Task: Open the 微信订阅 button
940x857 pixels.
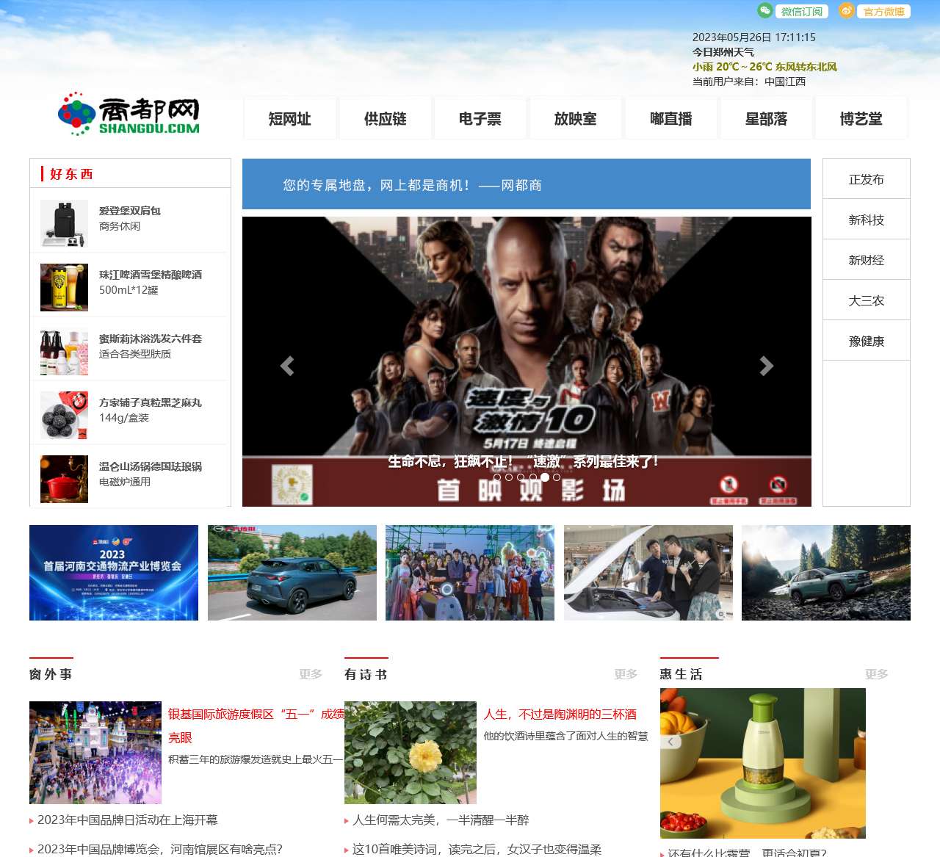Action: click(x=802, y=12)
